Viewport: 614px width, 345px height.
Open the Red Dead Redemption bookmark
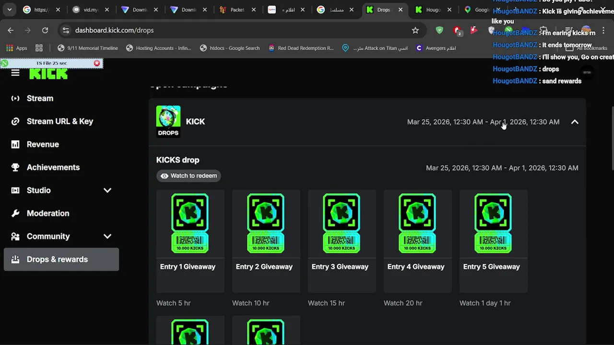(301, 48)
